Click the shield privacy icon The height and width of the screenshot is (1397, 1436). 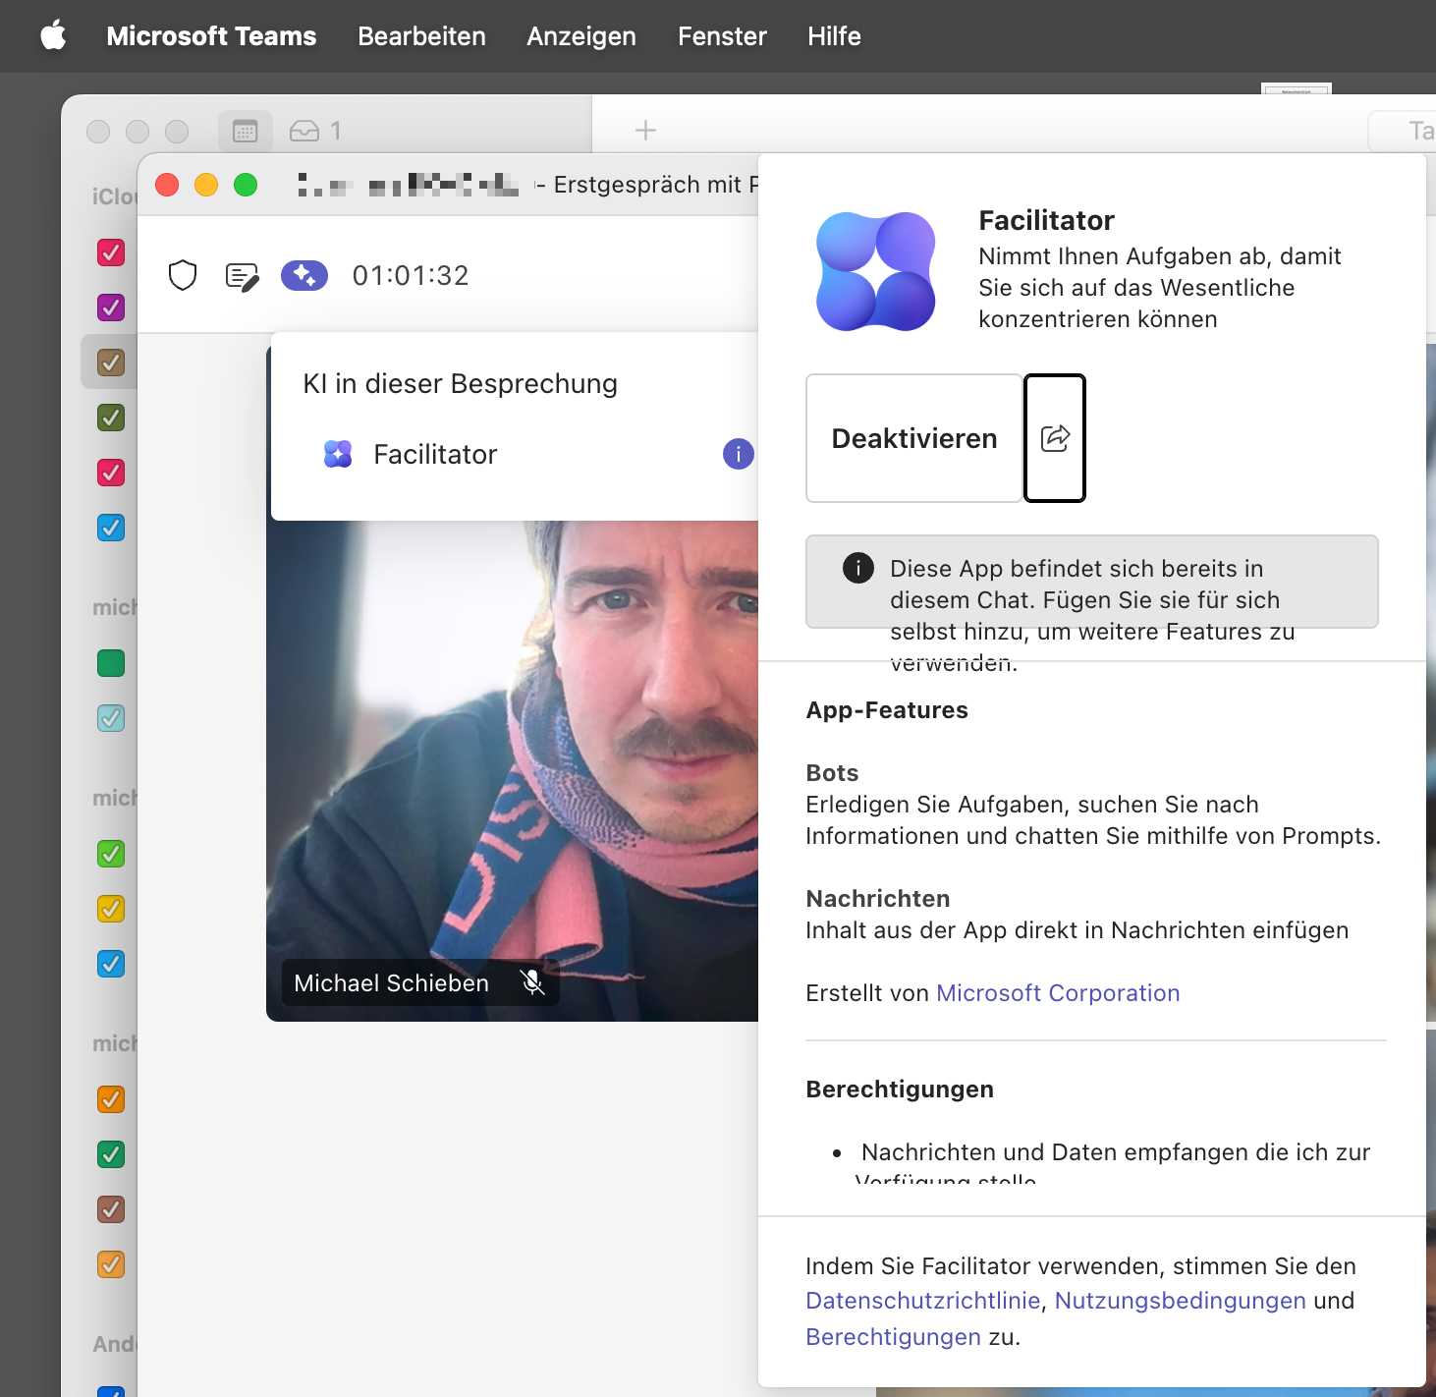183,276
